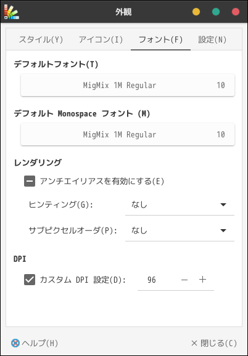Click the DPI value field showing 96
The image size is (248, 356).
[x=157, y=280]
